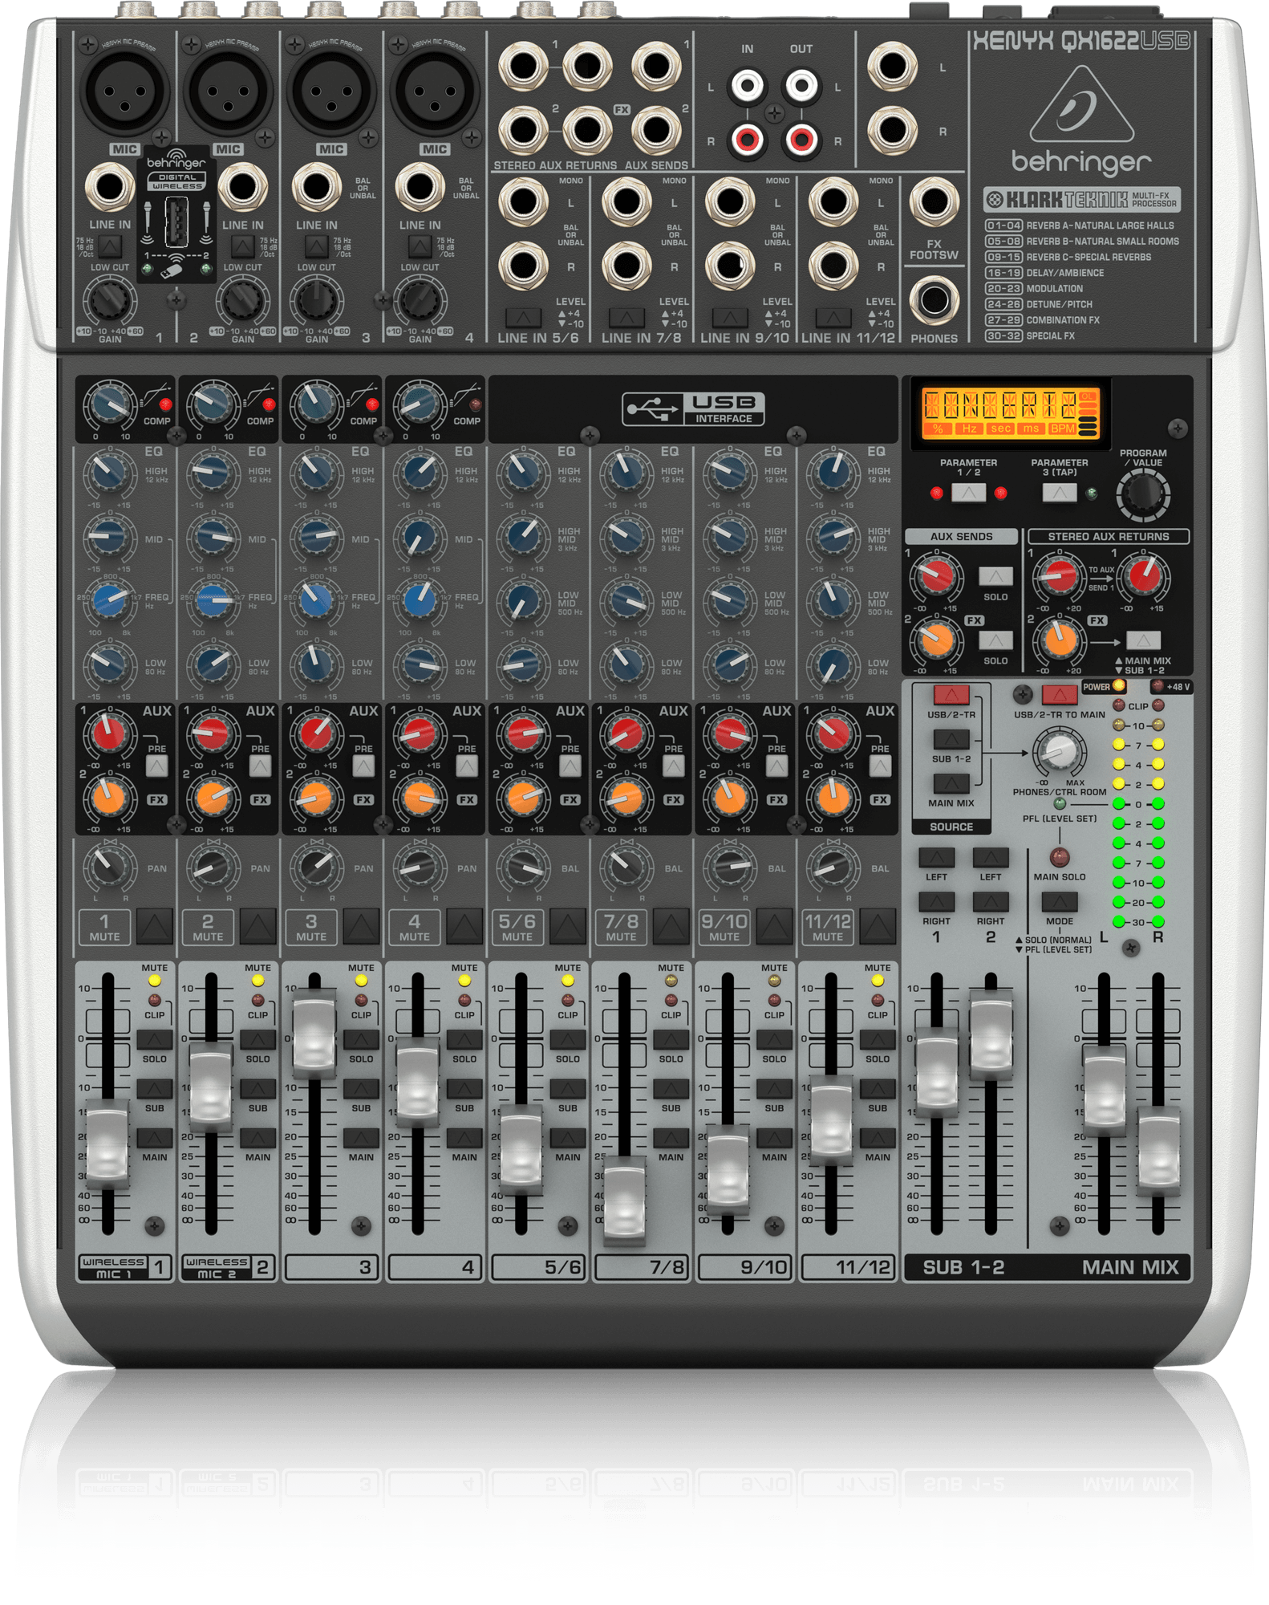The height and width of the screenshot is (1605, 1269).
Task: Engage the USB/2-TR TO MAIN button
Action: (1060, 695)
